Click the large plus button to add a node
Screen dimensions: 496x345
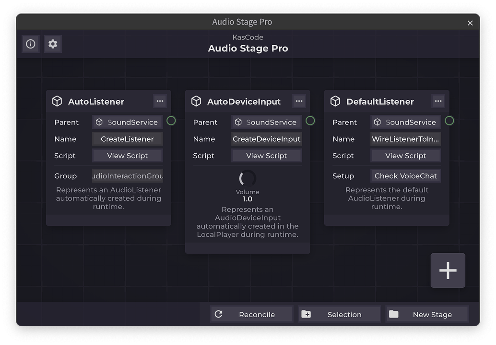[x=448, y=270]
